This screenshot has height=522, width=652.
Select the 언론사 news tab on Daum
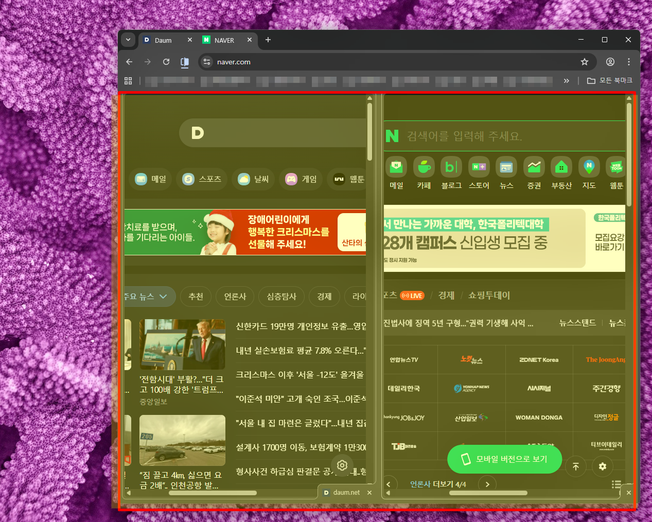click(x=235, y=297)
